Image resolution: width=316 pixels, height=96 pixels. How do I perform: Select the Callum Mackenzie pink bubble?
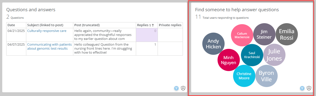[x=242, y=35]
